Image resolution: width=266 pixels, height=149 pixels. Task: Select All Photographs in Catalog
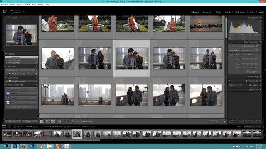point(21,58)
